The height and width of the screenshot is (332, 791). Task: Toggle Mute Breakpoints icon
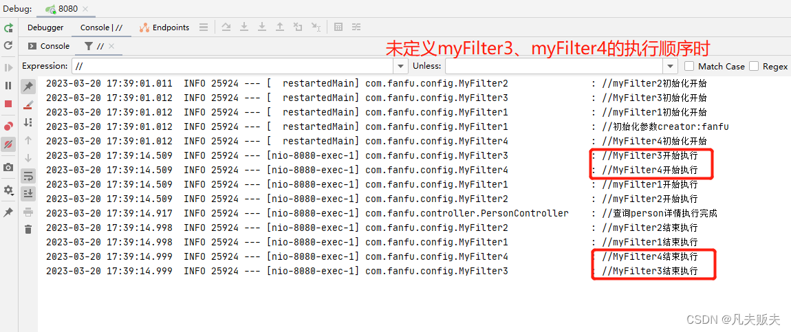8,144
